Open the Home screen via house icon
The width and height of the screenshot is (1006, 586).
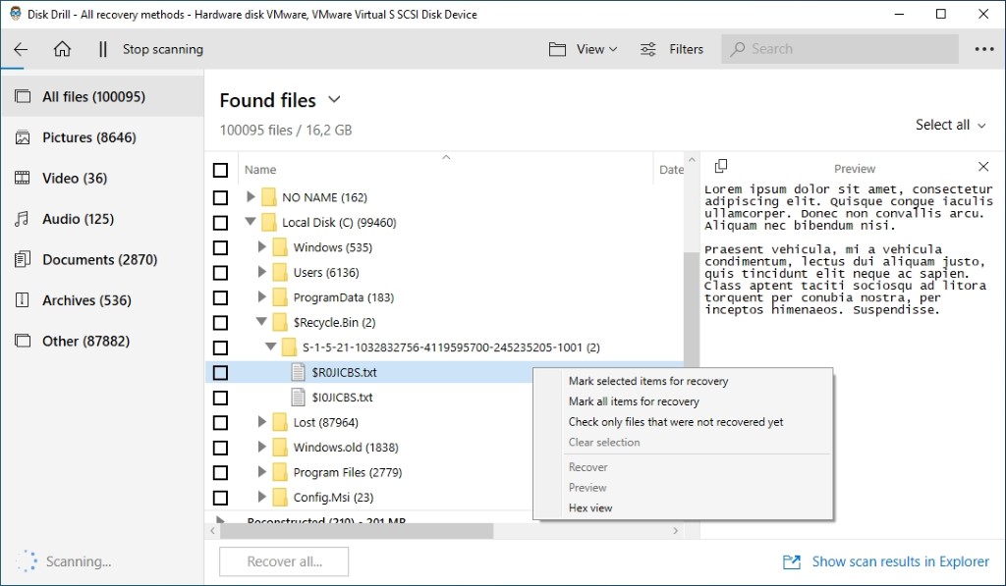[x=62, y=49]
